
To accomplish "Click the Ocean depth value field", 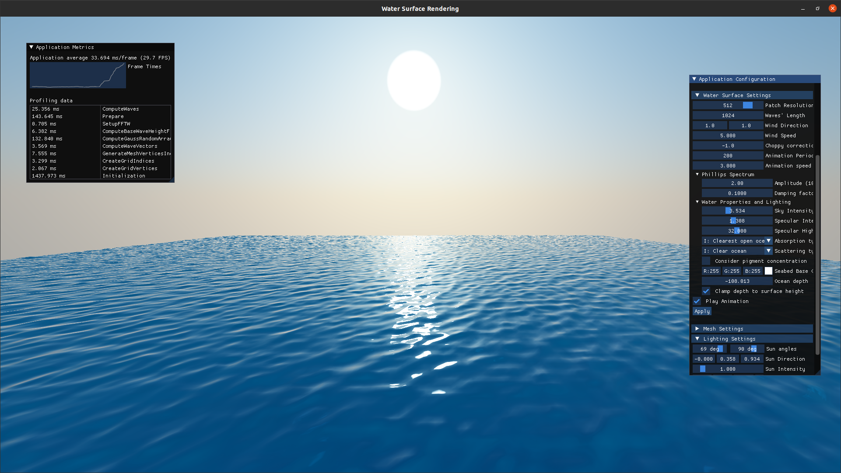I will 737,281.
